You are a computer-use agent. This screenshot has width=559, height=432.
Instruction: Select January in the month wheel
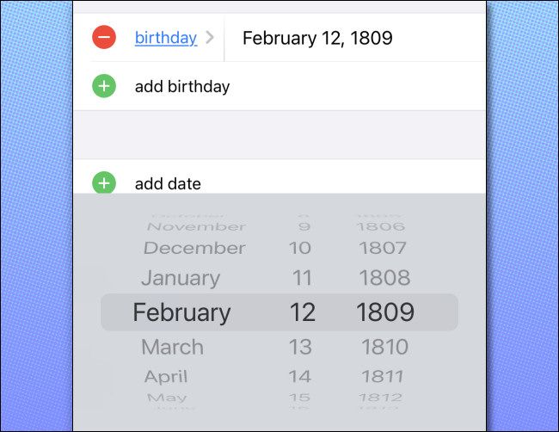pos(181,278)
